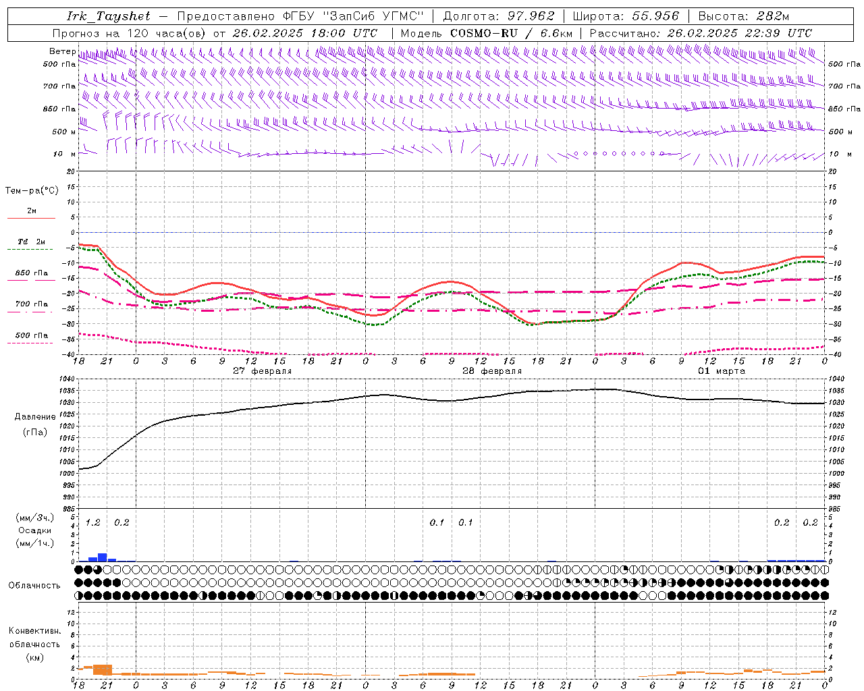The height and width of the screenshot is (691, 864).
Task: Click the Облачность row label
Action: coord(34,585)
